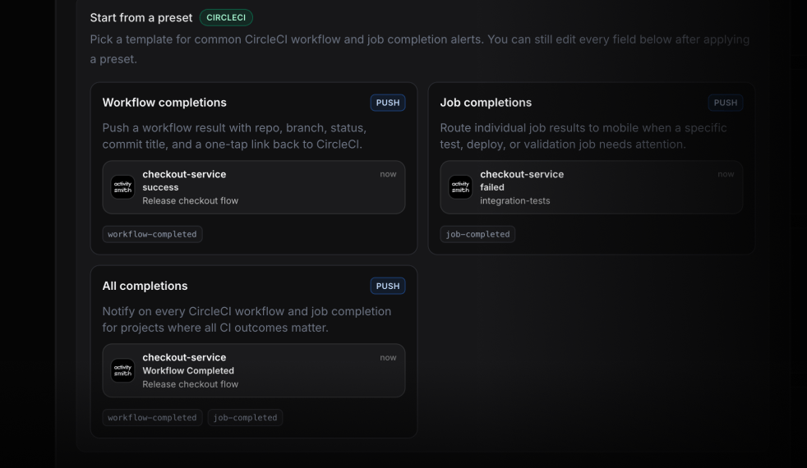Click the 'Route individual job results' description text
Viewport: 807px width, 468px height.
(x=583, y=135)
